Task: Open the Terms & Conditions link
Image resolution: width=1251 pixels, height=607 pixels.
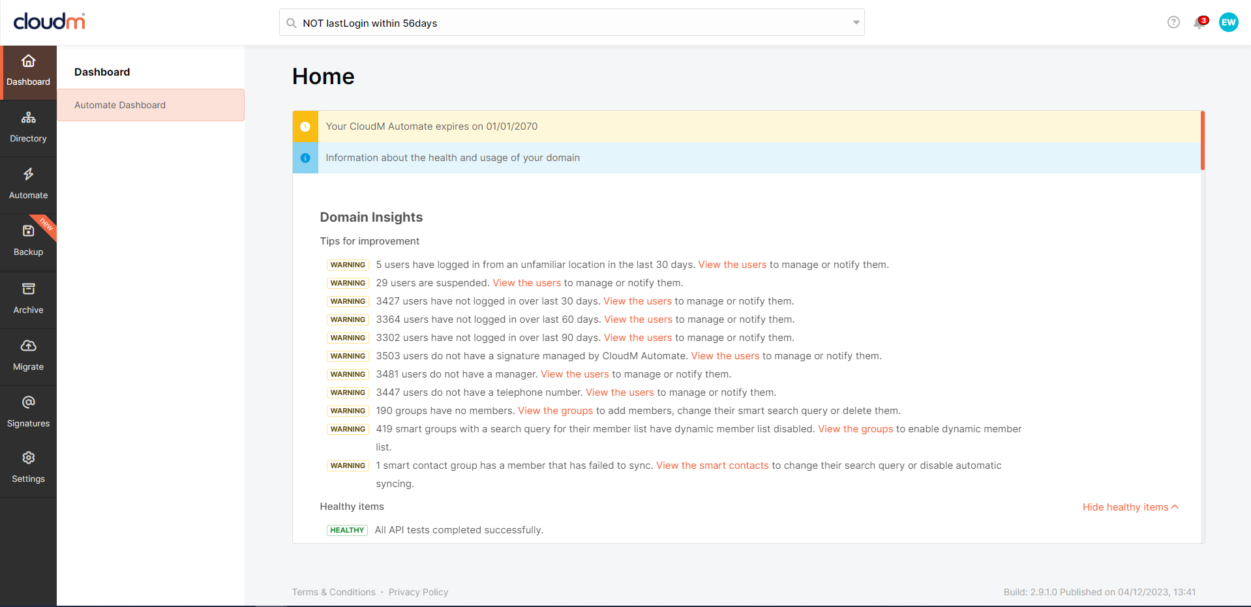Action: point(334,592)
